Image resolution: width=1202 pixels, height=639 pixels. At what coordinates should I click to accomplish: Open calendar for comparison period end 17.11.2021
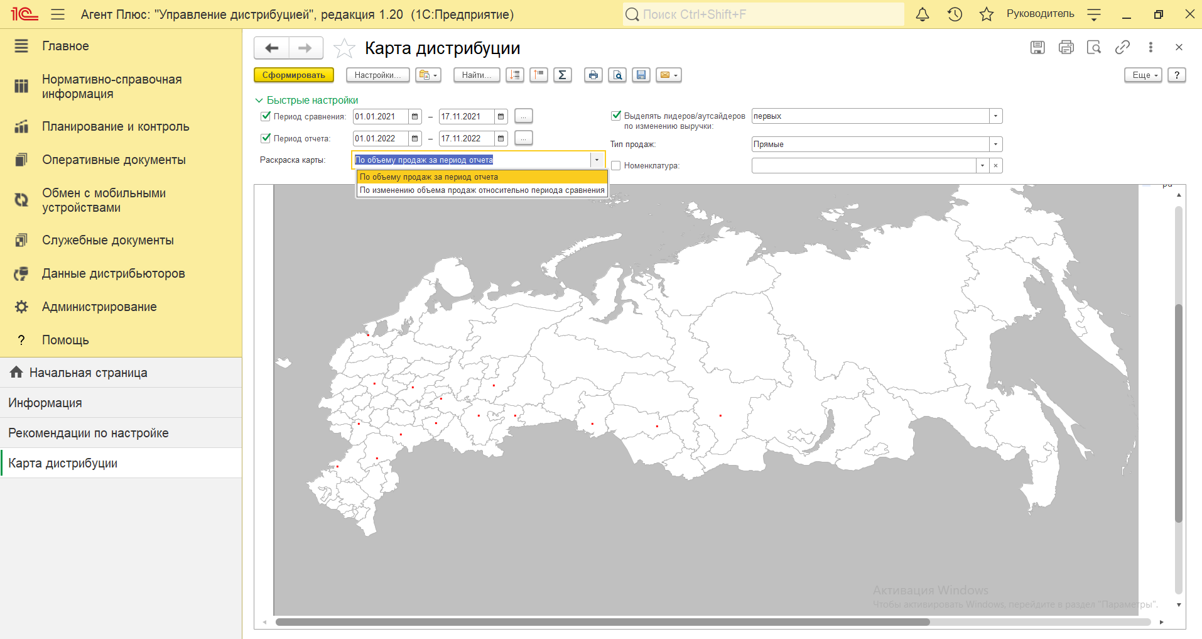pyautogui.click(x=501, y=116)
